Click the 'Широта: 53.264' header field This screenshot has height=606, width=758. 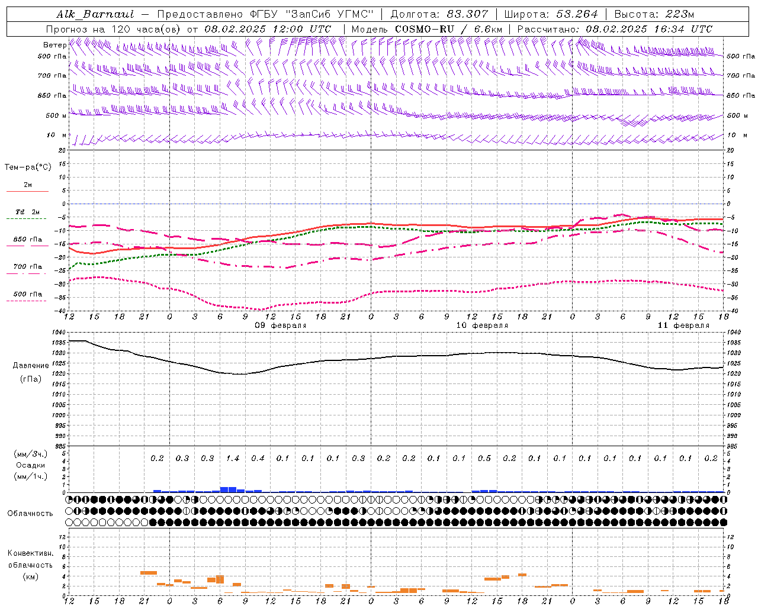click(551, 14)
